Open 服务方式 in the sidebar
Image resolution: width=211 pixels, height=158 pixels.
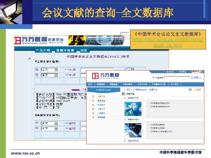pos(101,101)
